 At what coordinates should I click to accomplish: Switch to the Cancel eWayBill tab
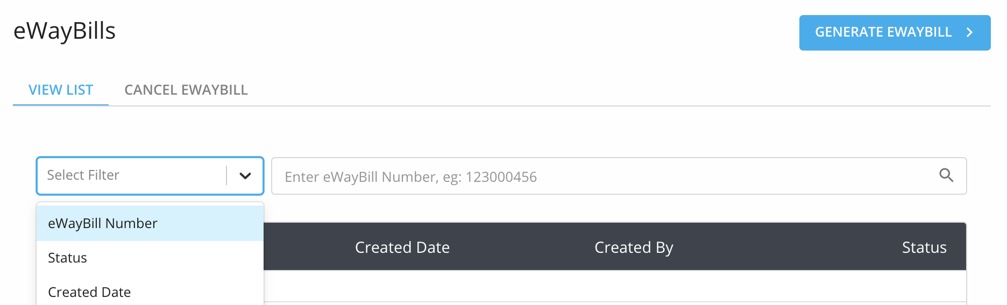[186, 90]
